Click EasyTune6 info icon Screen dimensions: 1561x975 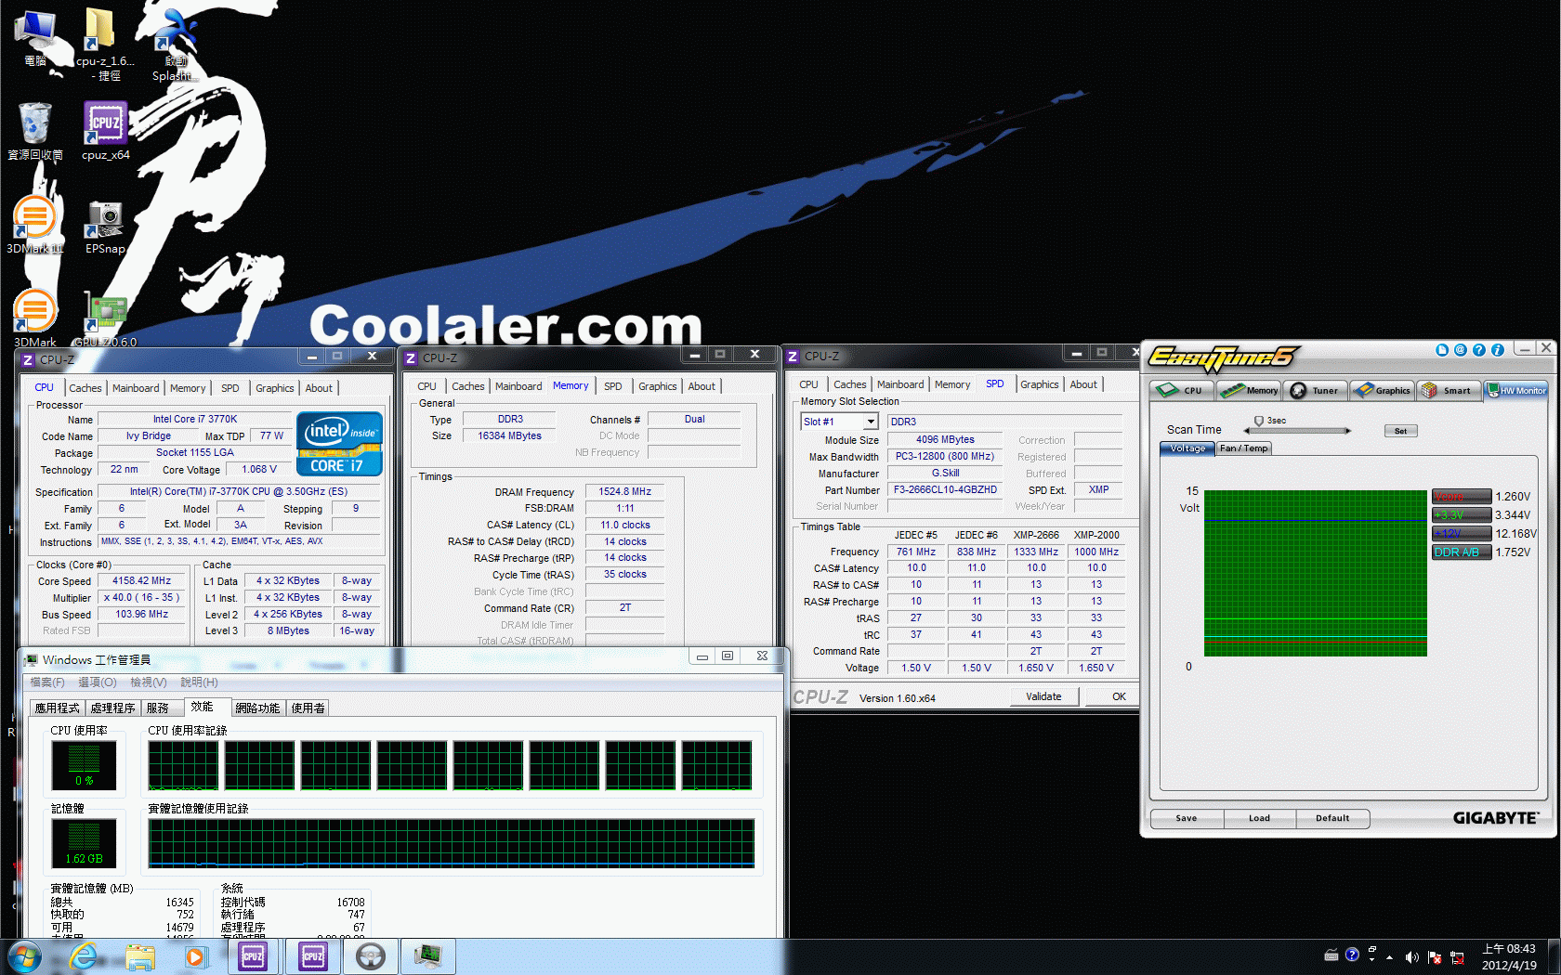point(1498,350)
